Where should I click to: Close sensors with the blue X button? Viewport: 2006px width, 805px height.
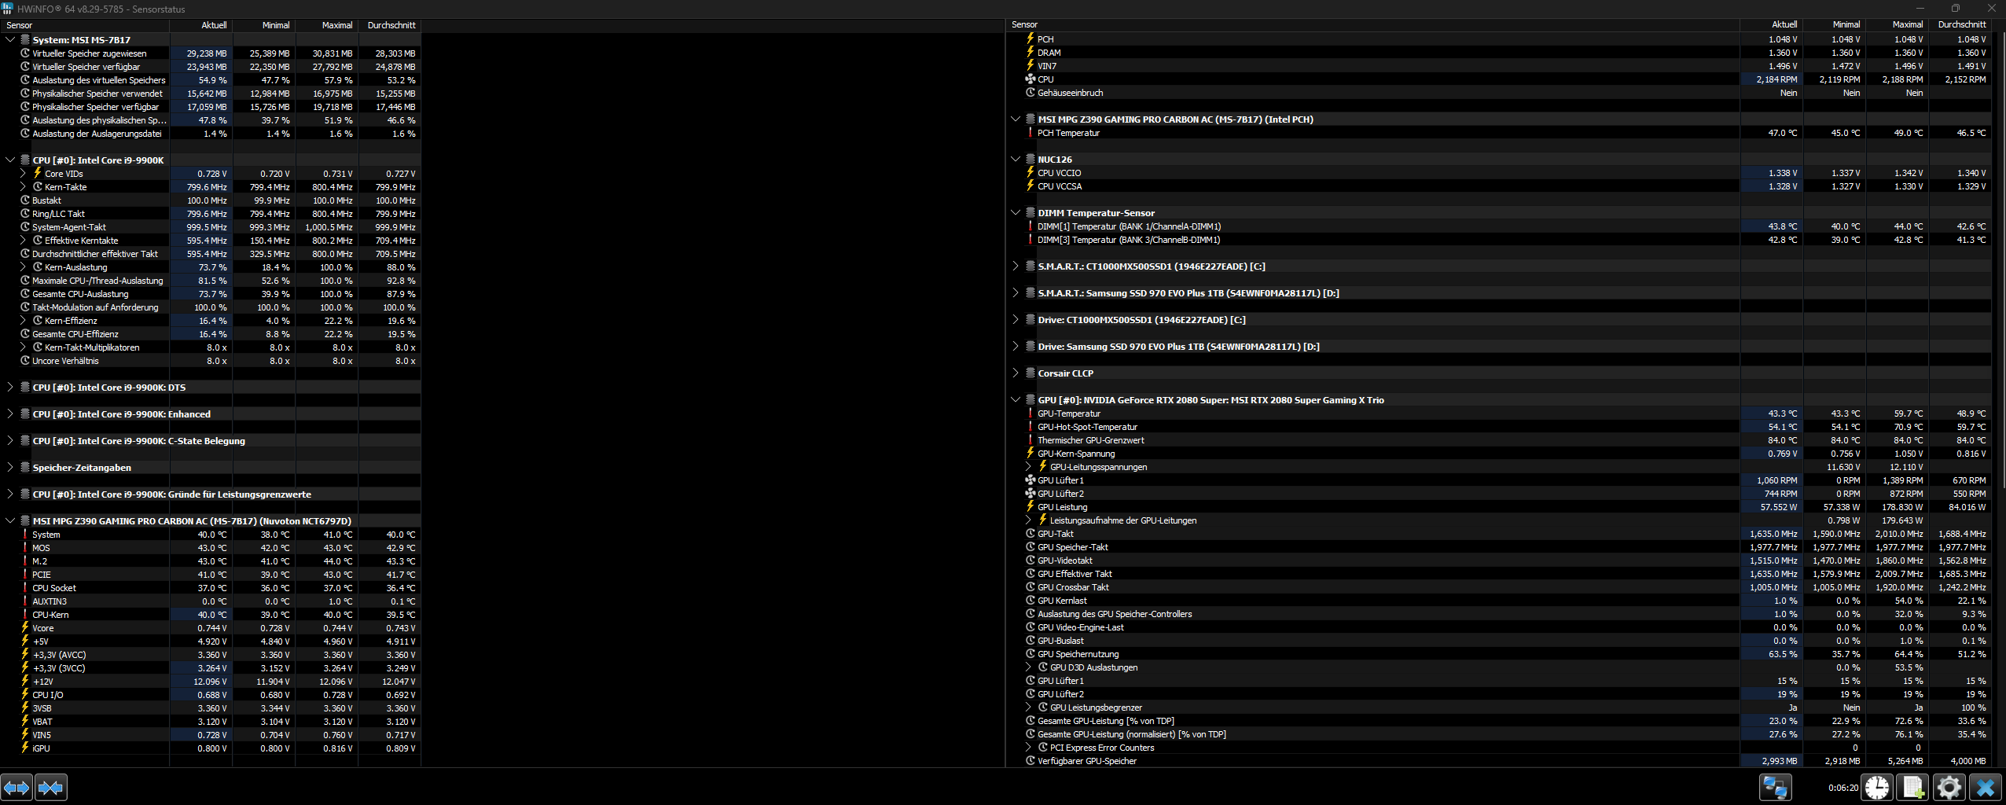point(1986,787)
